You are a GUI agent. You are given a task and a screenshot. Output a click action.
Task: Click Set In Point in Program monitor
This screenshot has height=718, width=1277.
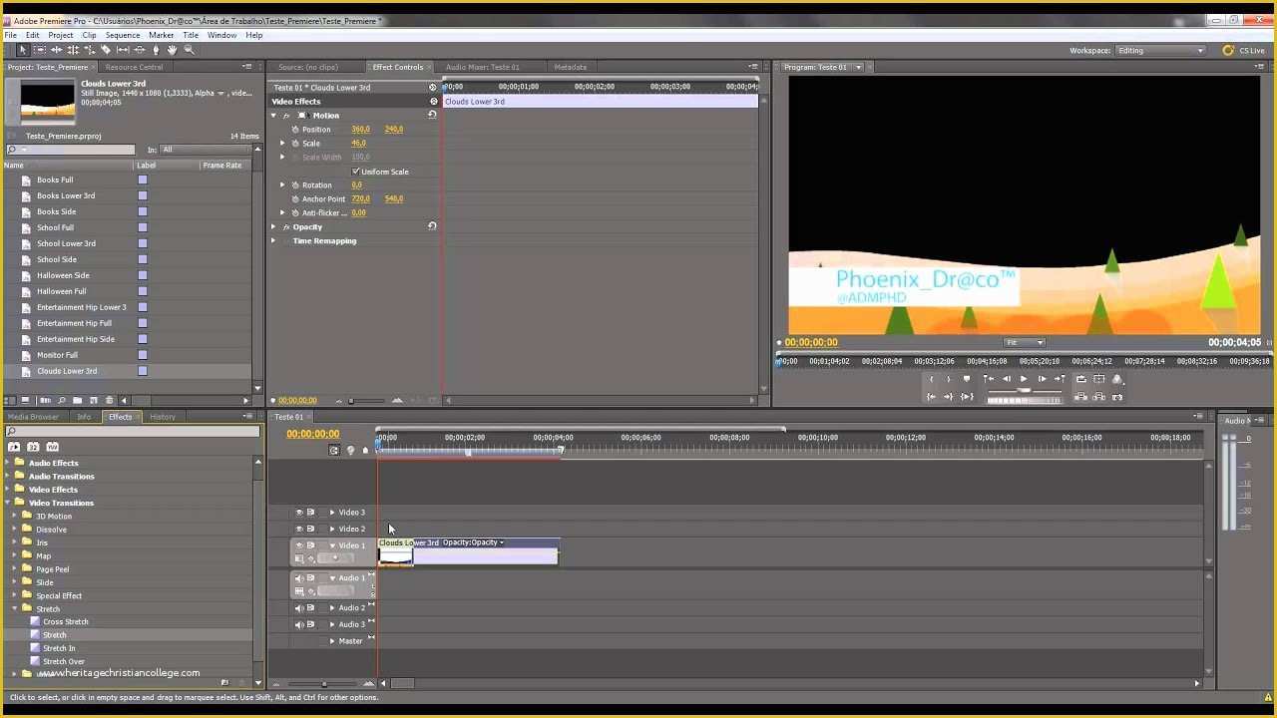point(931,378)
